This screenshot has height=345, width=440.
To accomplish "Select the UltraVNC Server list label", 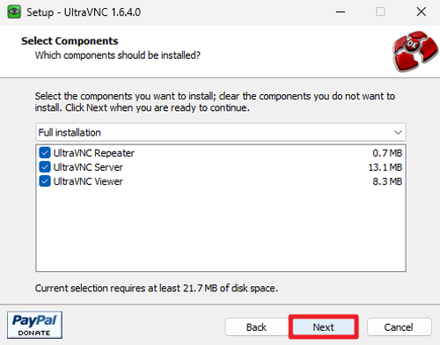I will pyautogui.click(x=88, y=167).
